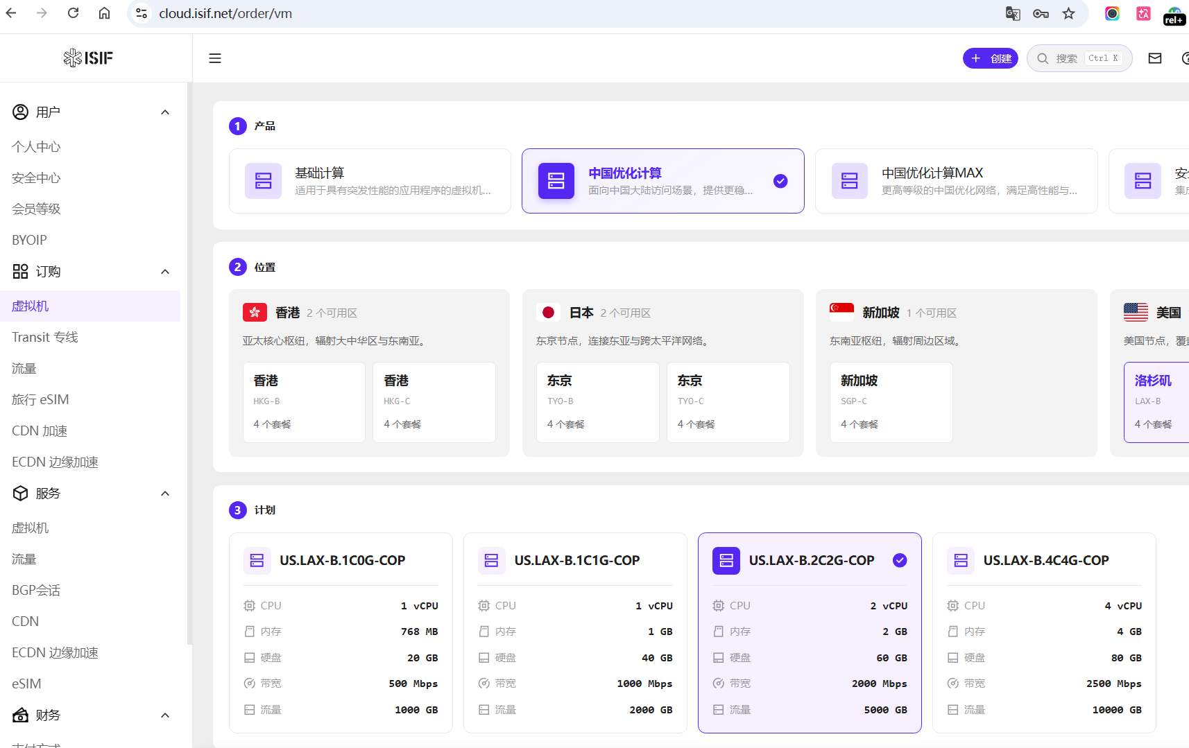This screenshot has width=1189, height=748.
Task: Click the ISIF logo
Action: pyautogui.click(x=88, y=58)
